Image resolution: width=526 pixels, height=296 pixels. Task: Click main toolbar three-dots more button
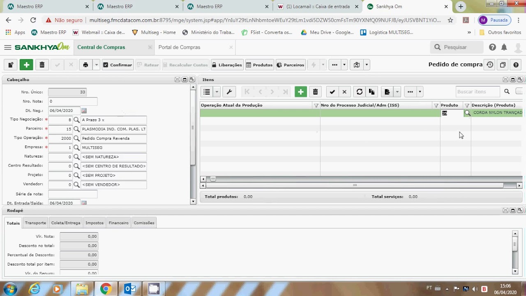[x=335, y=65]
